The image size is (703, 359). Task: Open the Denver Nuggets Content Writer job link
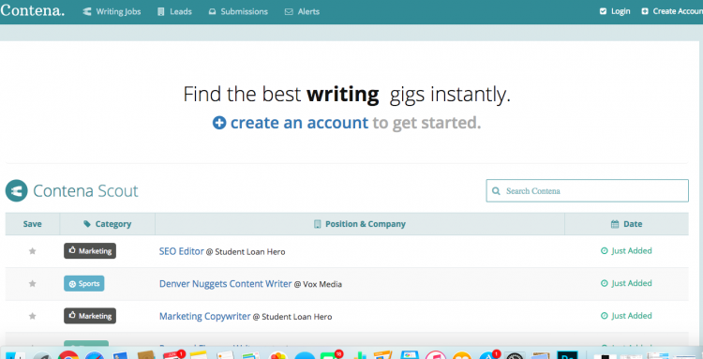226,284
